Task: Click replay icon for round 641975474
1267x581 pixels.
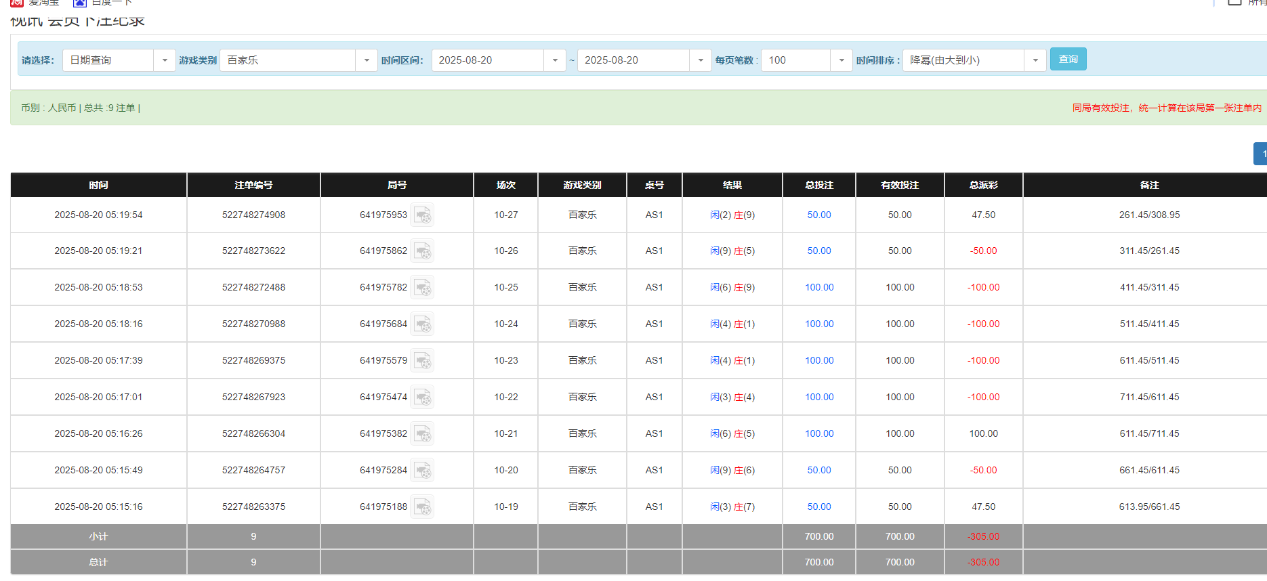Action: click(422, 397)
